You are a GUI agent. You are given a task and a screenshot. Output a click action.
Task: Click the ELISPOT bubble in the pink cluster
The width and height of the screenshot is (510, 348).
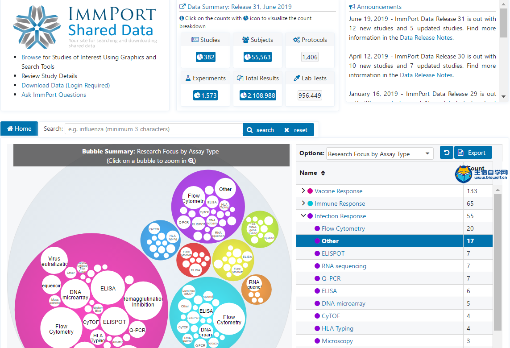tap(114, 322)
